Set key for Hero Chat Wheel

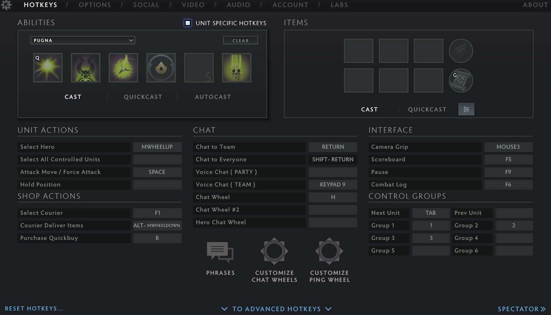tap(333, 222)
